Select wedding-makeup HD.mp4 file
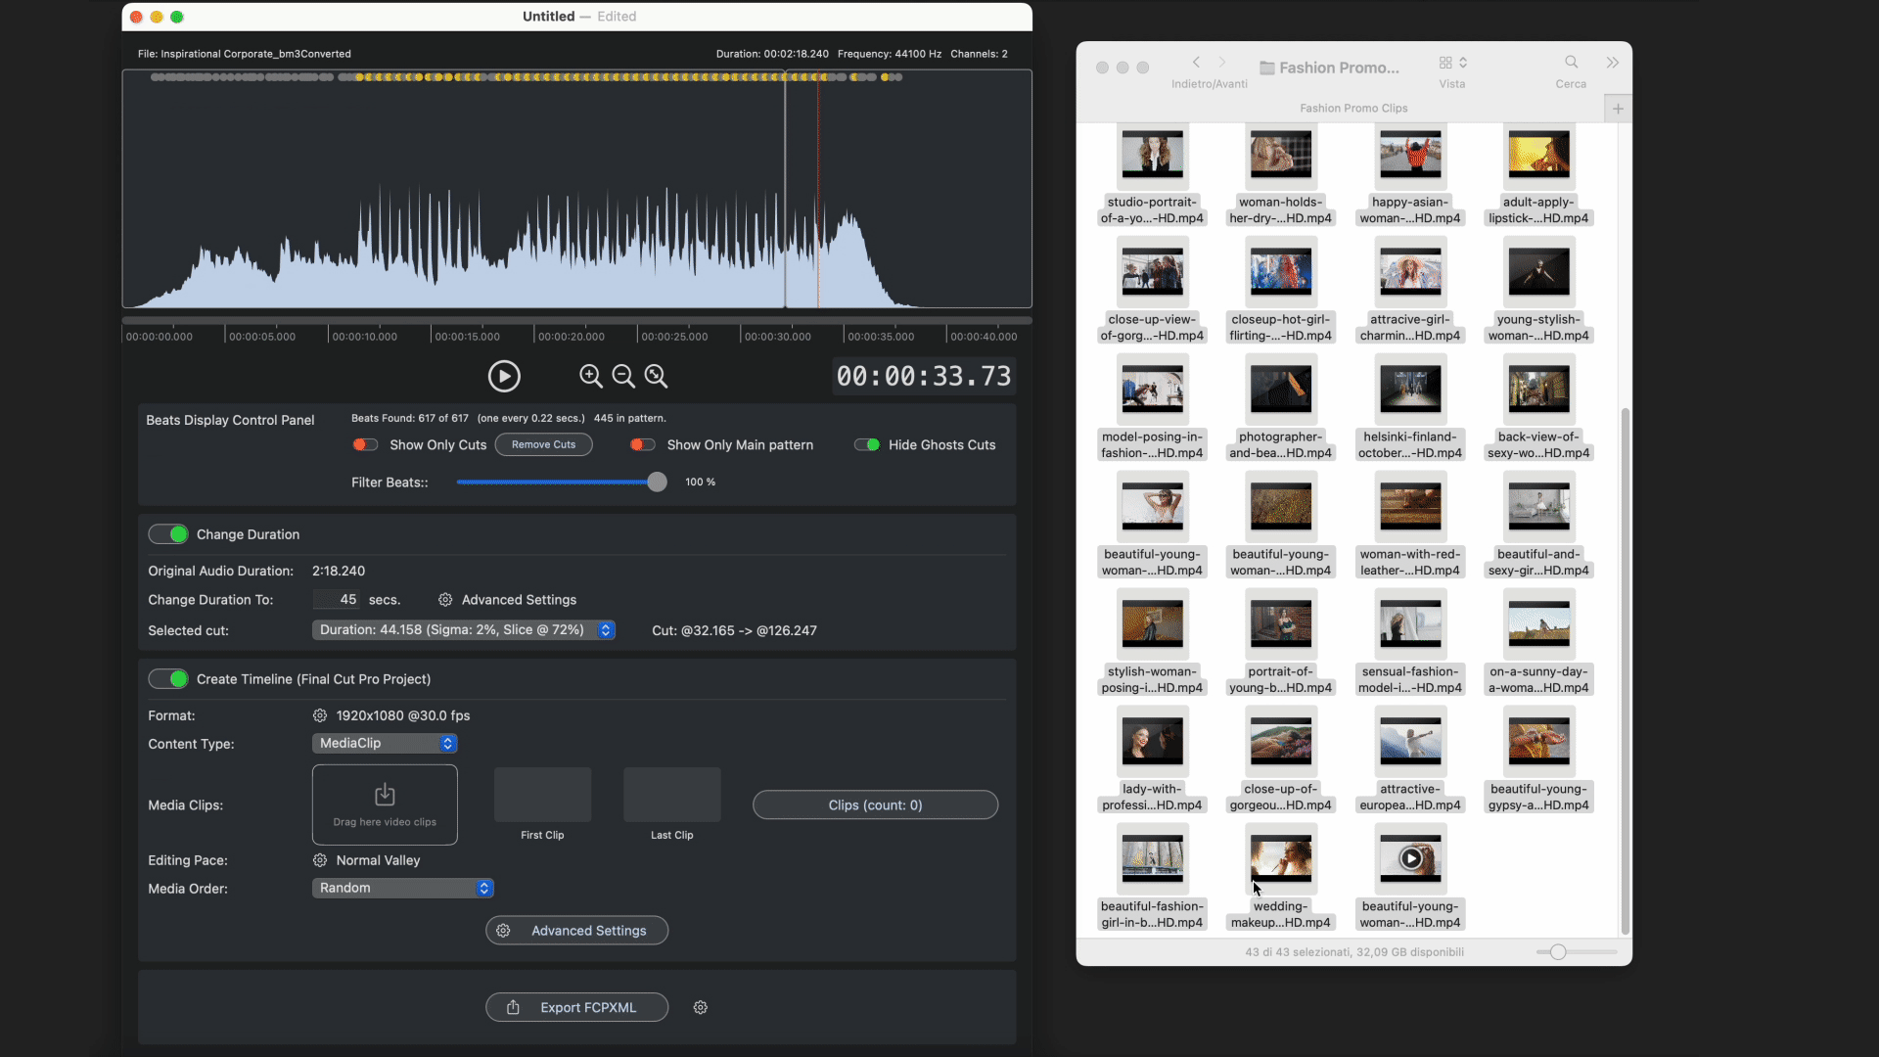 click(1280, 877)
